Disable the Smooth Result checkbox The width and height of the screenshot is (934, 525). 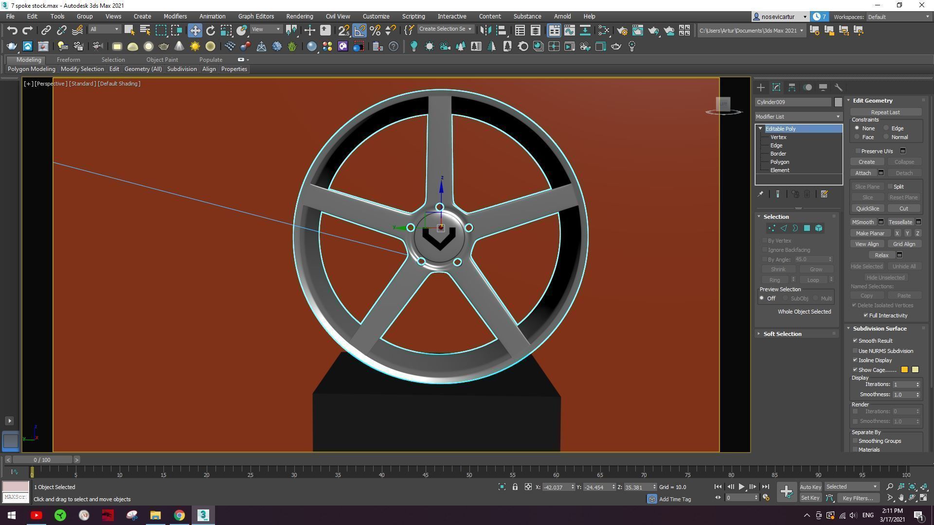tap(856, 341)
